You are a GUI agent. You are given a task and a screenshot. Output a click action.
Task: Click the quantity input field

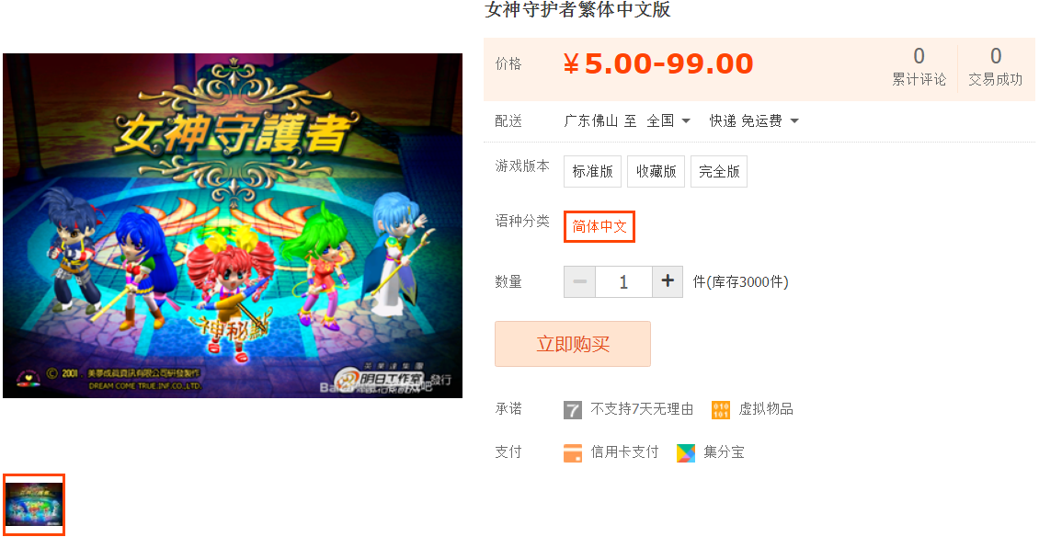623,281
